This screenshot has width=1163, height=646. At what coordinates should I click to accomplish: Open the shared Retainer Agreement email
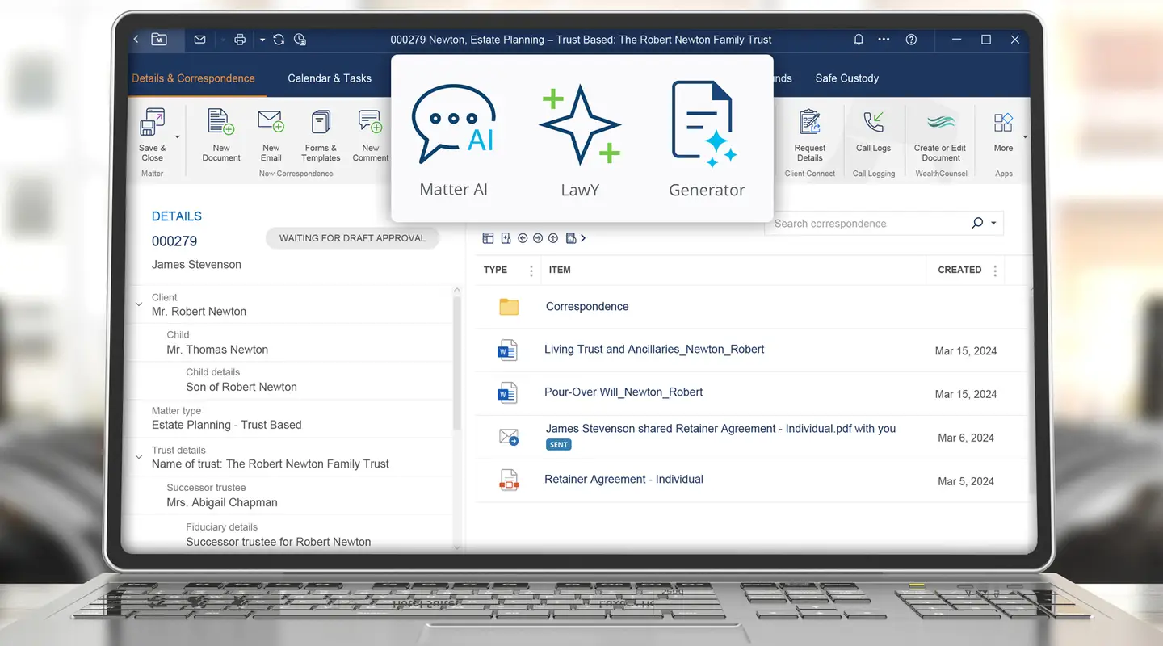point(720,429)
